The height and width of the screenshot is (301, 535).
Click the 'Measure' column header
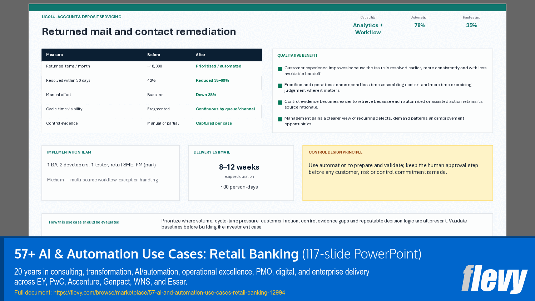[54, 55]
